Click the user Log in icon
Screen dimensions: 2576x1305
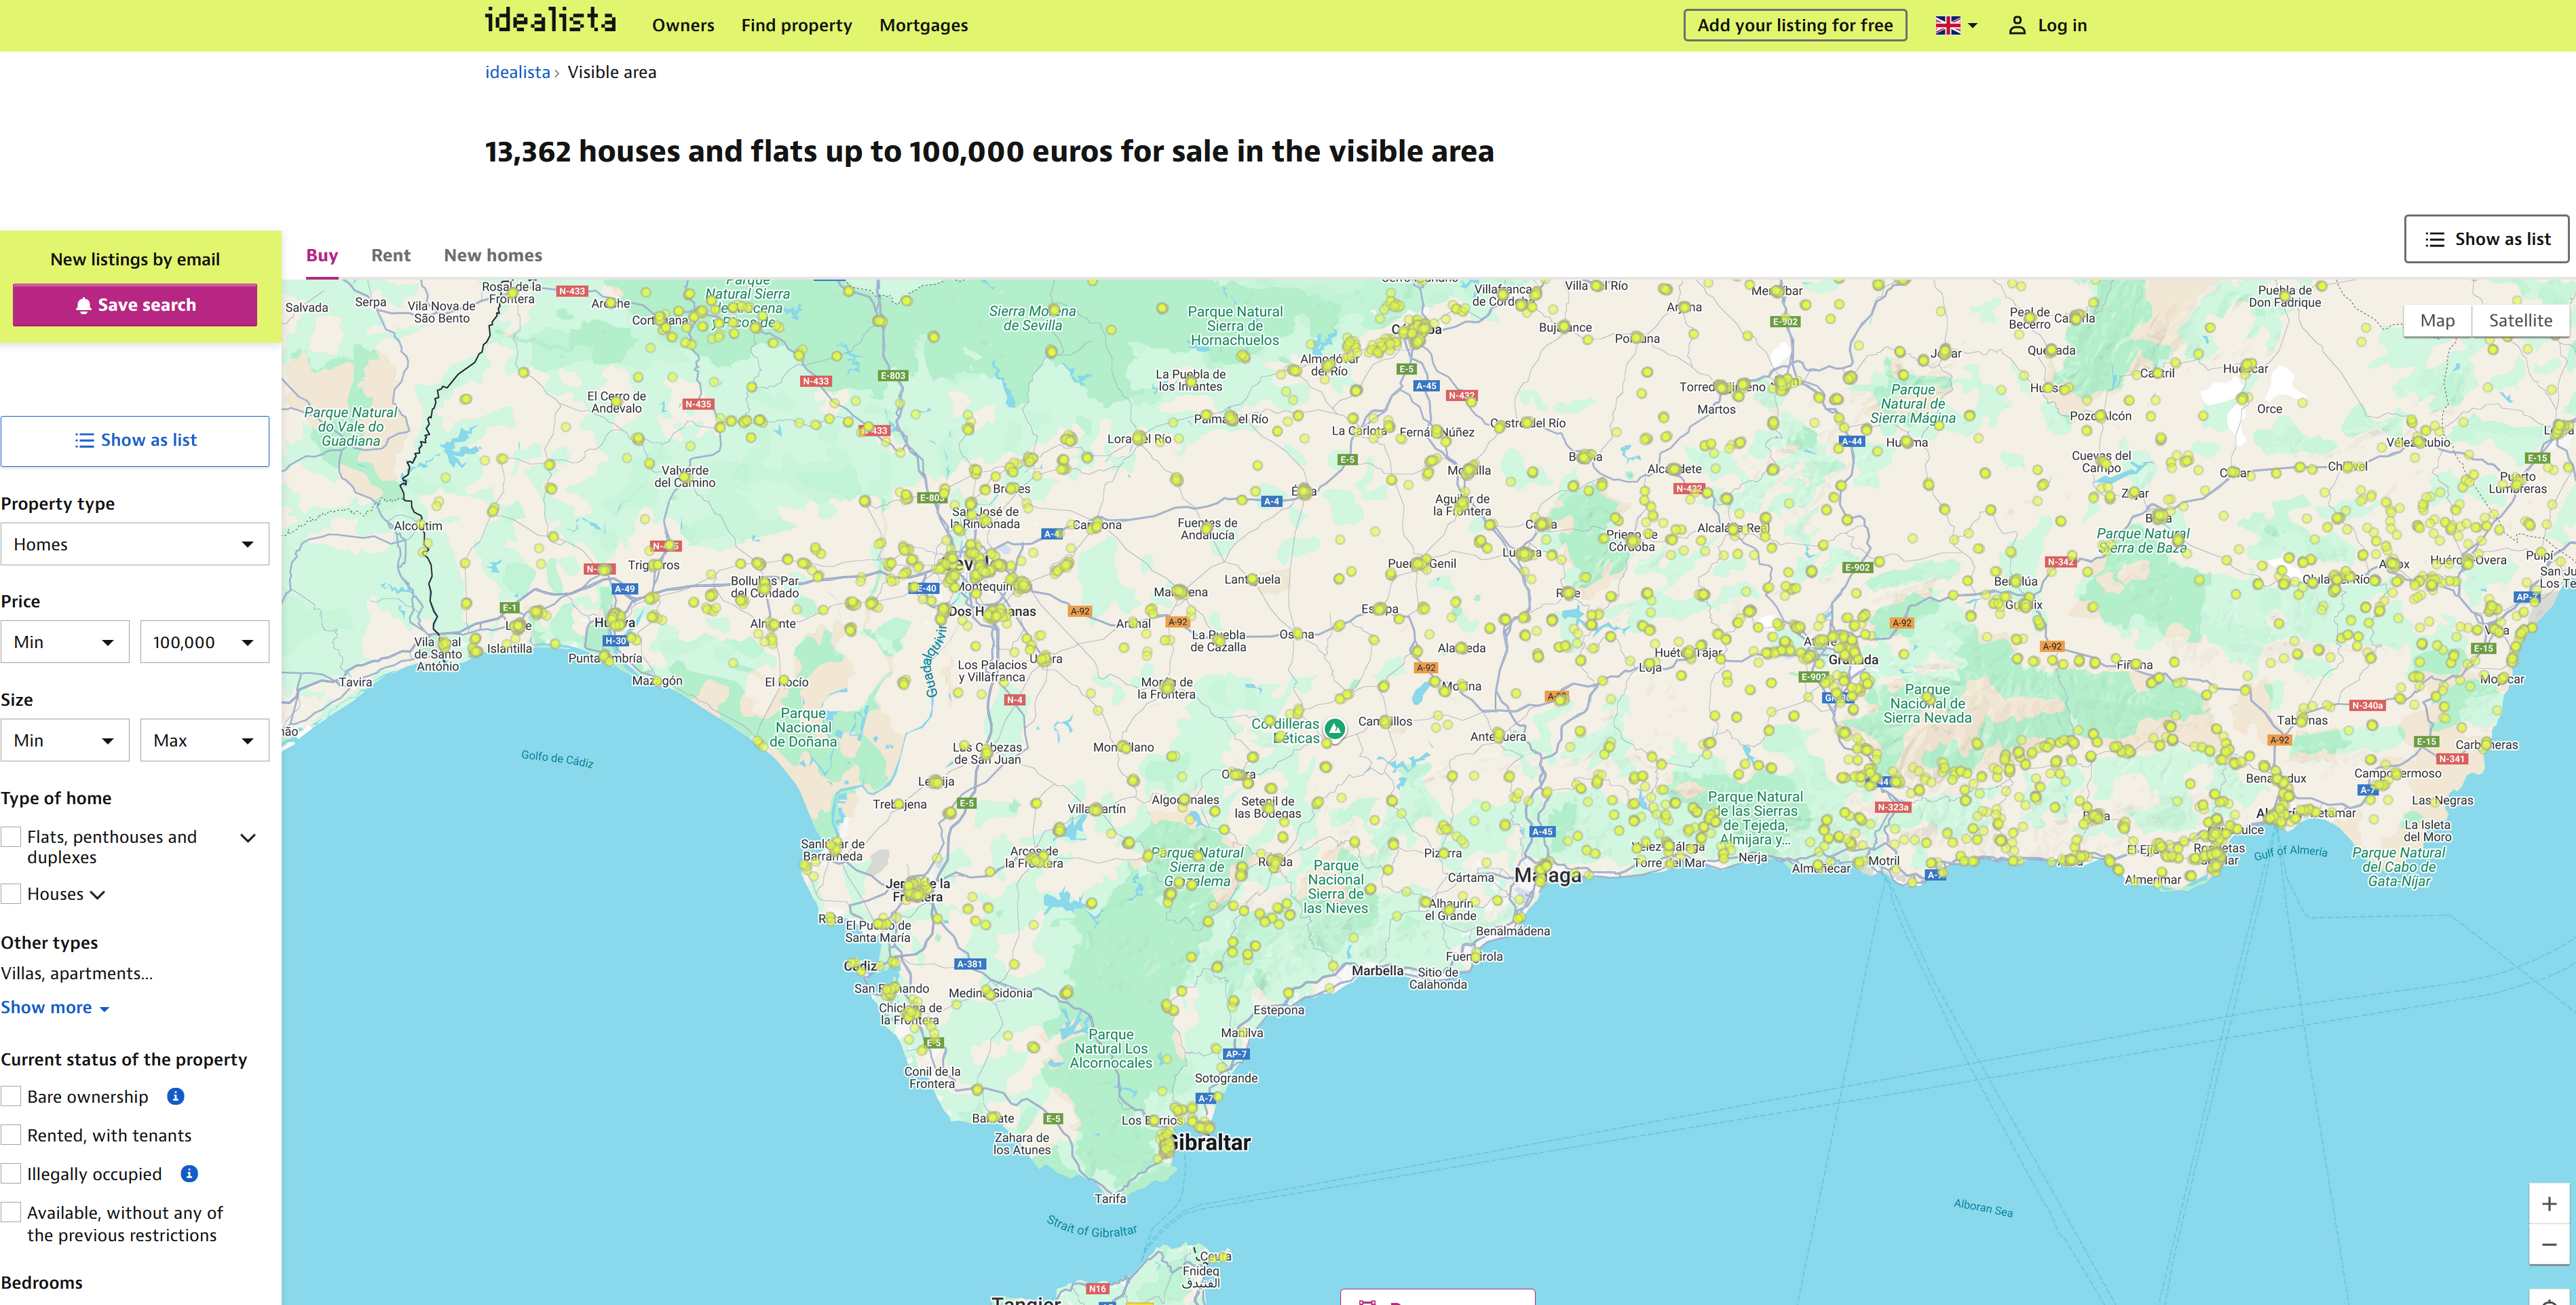2017,26
